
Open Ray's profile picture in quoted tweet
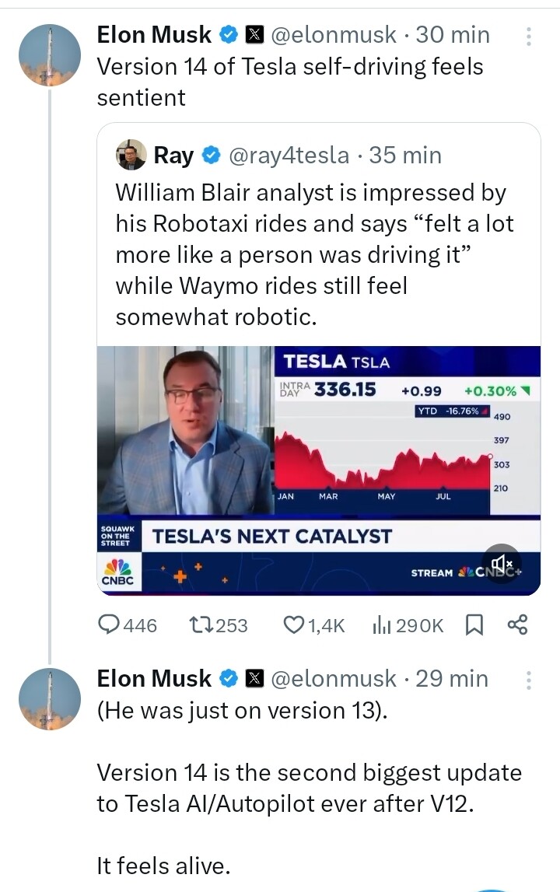click(131, 155)
